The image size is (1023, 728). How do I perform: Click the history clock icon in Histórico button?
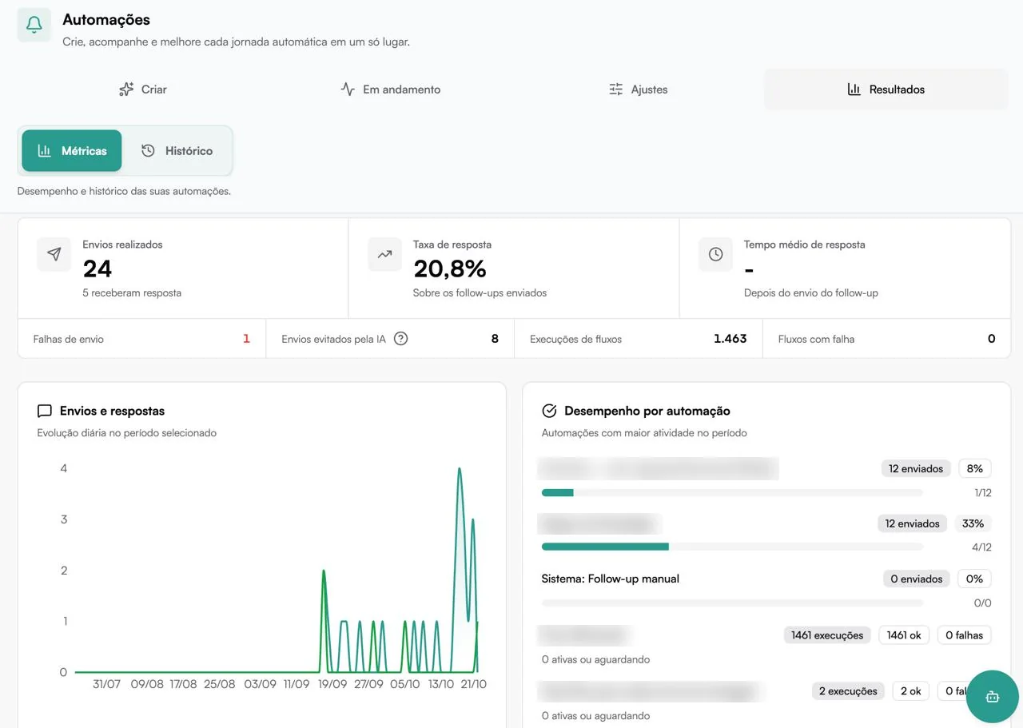click(x=148, y=151)
